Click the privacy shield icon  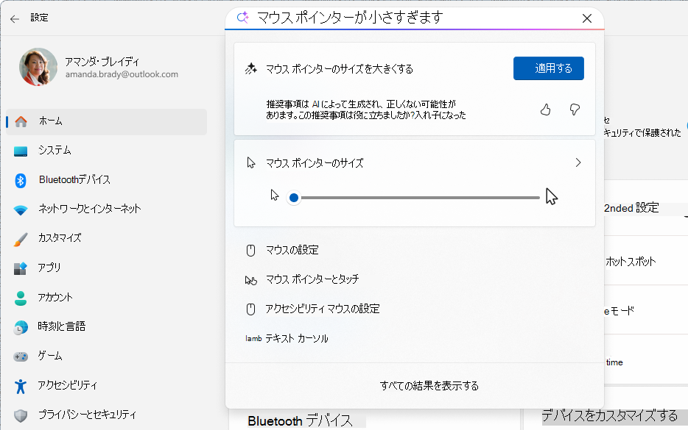point(21,415)
